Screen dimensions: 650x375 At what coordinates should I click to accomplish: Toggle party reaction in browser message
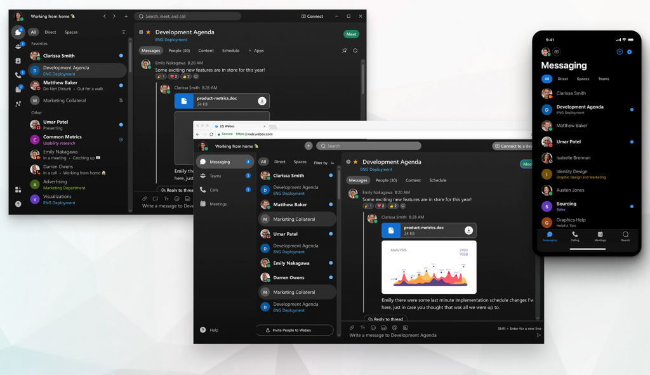pos(368,206)
